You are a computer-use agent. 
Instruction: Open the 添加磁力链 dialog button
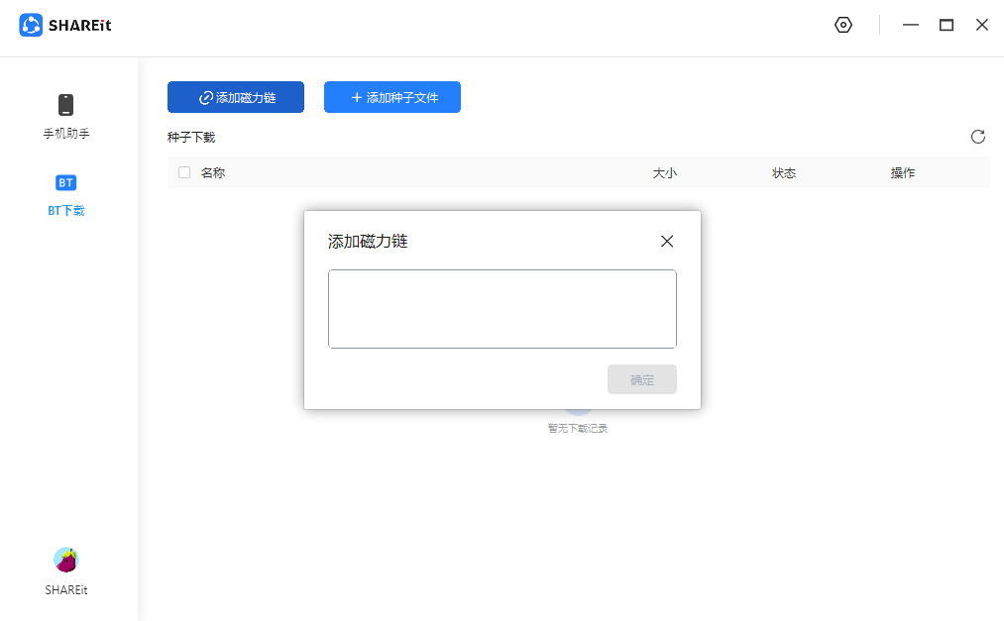pyautogui.click(x=235, y=97)
